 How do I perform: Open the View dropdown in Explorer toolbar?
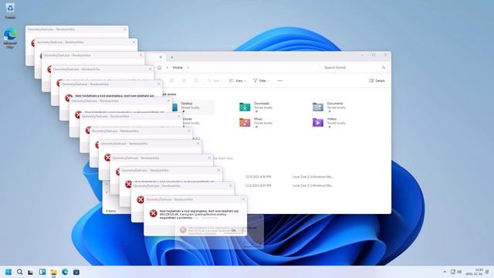237,80
